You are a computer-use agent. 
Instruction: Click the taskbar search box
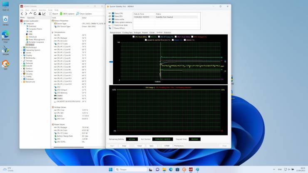tap(131, 170)
